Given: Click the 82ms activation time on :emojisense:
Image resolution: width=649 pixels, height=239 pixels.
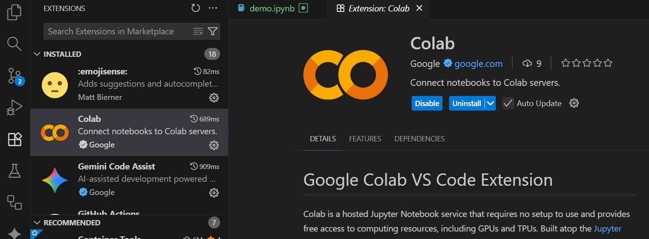Looking at the screenshot, I should pos(206,71).
